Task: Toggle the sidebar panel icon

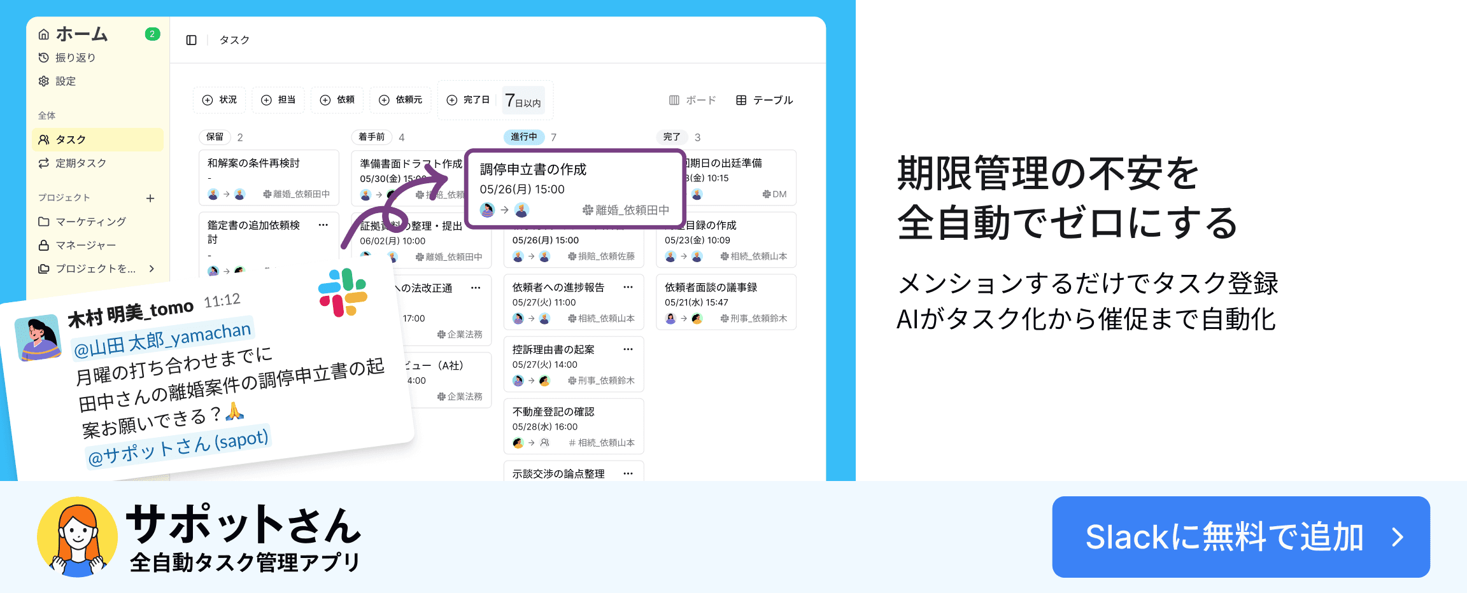Action: click(191, 40)
